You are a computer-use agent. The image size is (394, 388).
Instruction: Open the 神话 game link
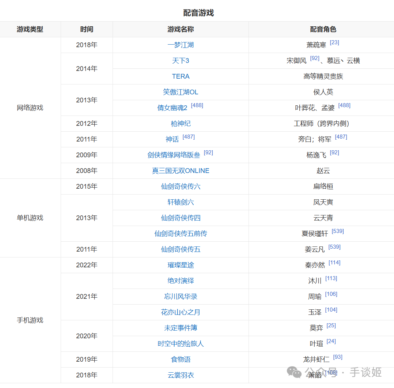click(172, 139)
